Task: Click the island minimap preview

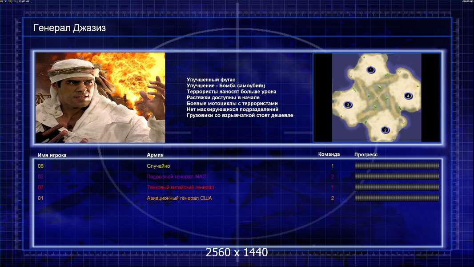Action: (376, 97)
